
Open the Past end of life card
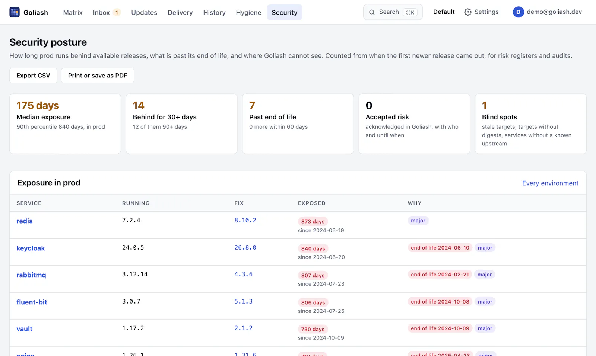[298, 124]
